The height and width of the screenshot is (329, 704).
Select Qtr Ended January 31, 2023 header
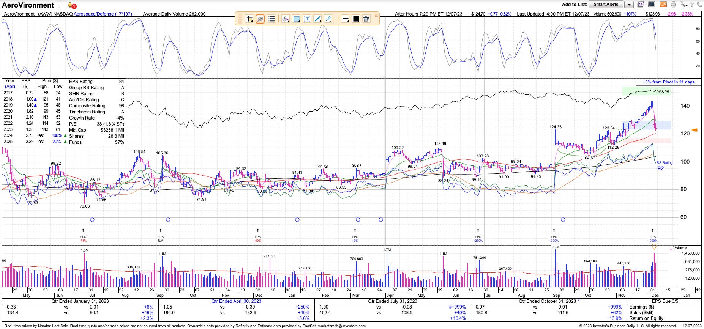[80, 301]
